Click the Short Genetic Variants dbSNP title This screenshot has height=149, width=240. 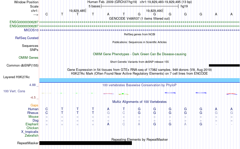click(139, 62)
